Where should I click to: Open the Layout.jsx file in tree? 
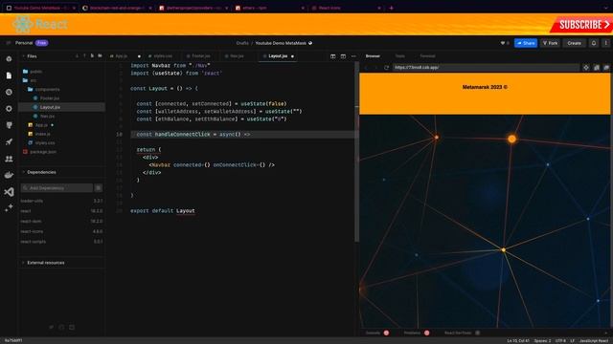61,107
